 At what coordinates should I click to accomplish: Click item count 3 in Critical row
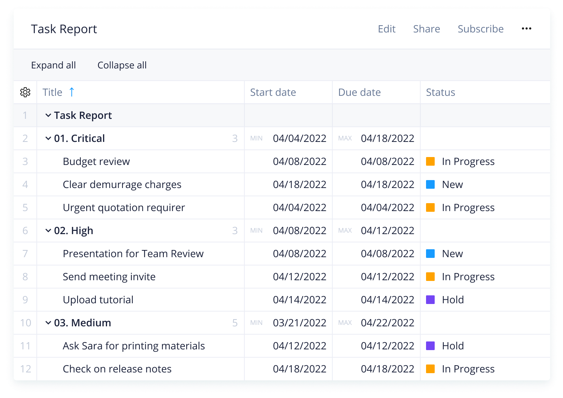[x=235, y=138]
